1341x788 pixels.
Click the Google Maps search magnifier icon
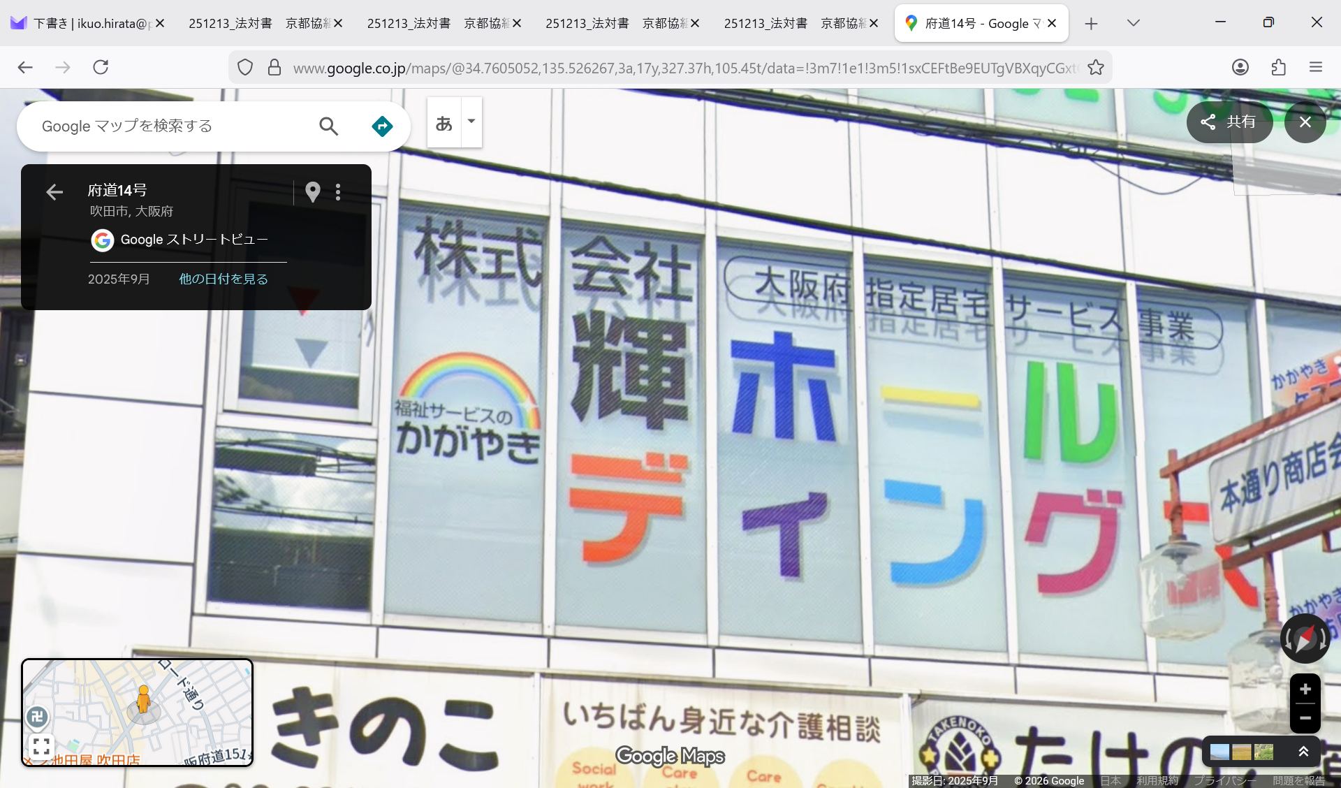tap(328, 126)
